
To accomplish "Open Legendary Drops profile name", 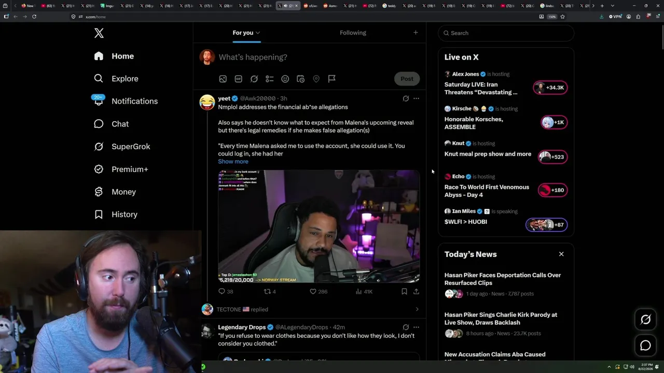I will 242,327.
